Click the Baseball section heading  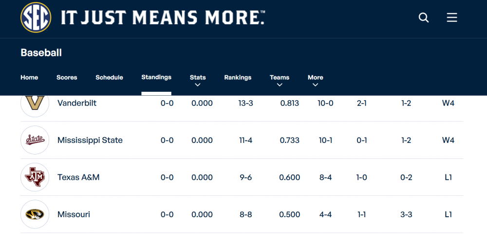[41, 52]
